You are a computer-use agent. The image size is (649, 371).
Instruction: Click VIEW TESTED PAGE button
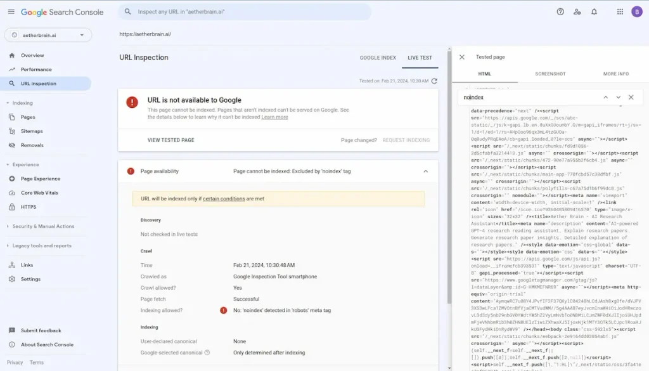(171, 140)
